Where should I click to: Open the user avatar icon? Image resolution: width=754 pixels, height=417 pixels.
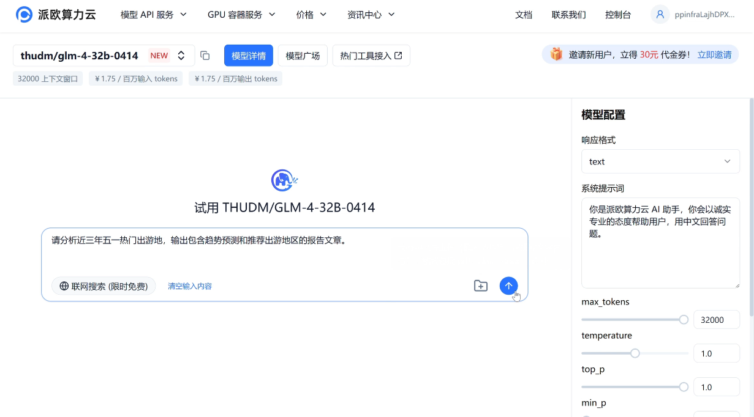pos(660,15)
